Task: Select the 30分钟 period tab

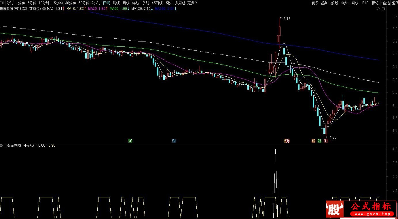Action: click(x=70, y=3)
